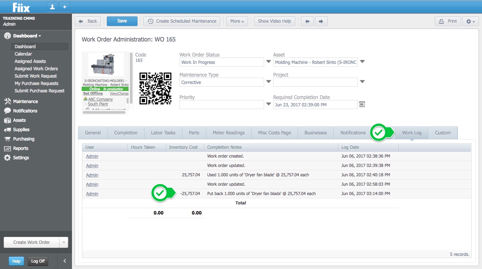Switch to the Businesses tab
Screen dimensions: 482x269
point(316,133)
